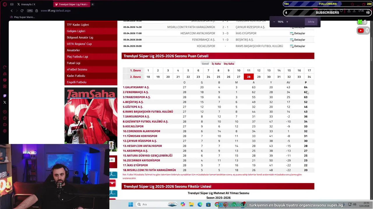
Task: Open History clock icon in the sidebar
Action: [5, 118]
